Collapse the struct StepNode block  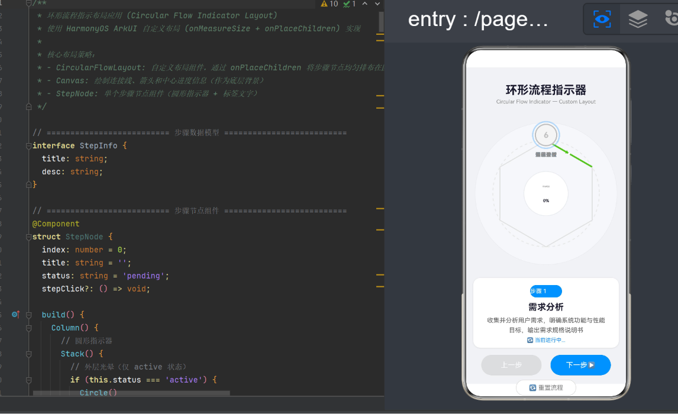point(28,237)
